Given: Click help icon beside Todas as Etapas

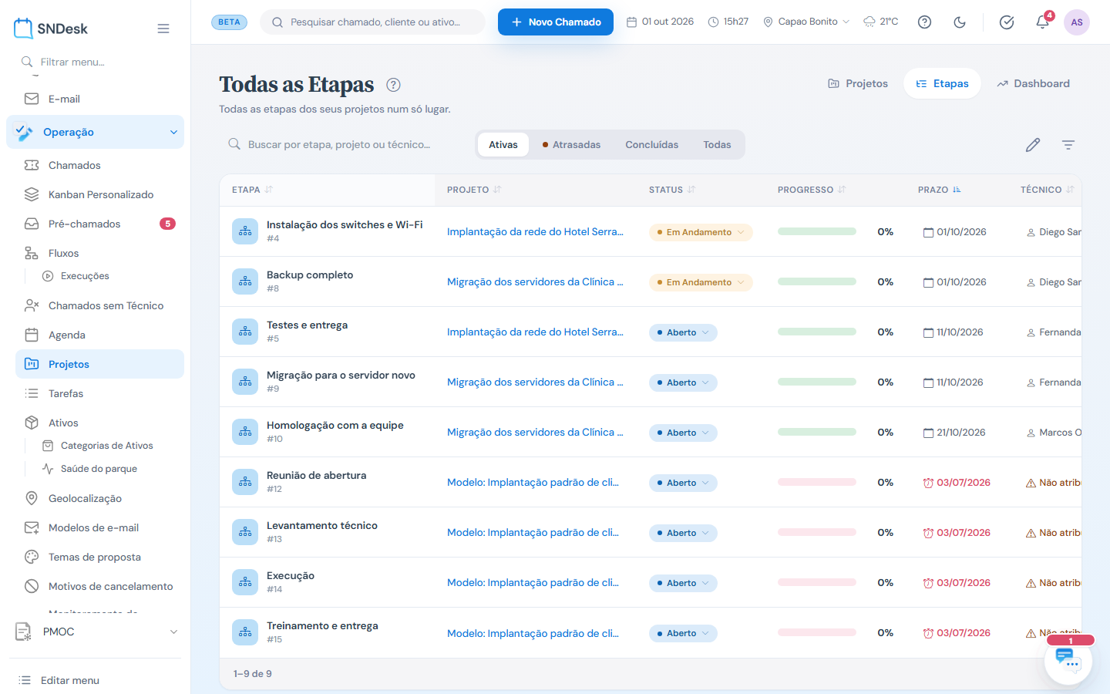Looking at the screenshot, I should 393,85.
